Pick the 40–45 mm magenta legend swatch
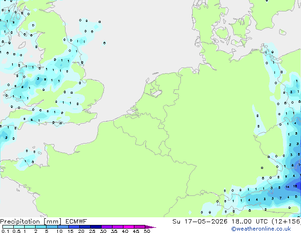This screenshot has height=233, width=301. [x=129, y=227]
